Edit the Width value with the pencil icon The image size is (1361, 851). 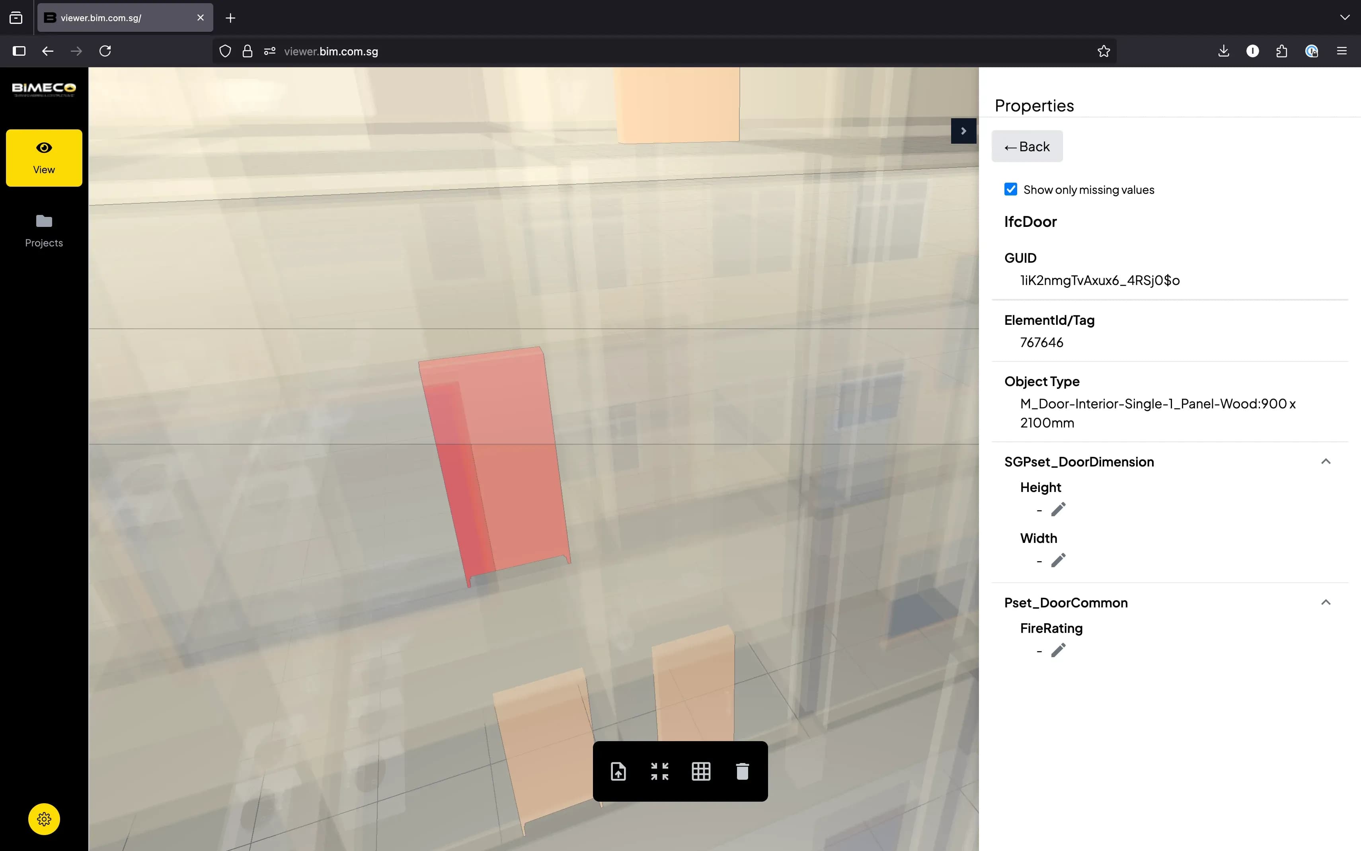[1058, 560]
